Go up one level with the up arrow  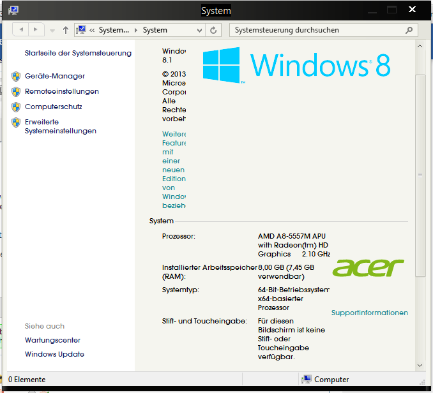pyautogui.click(x=65, y=30)
